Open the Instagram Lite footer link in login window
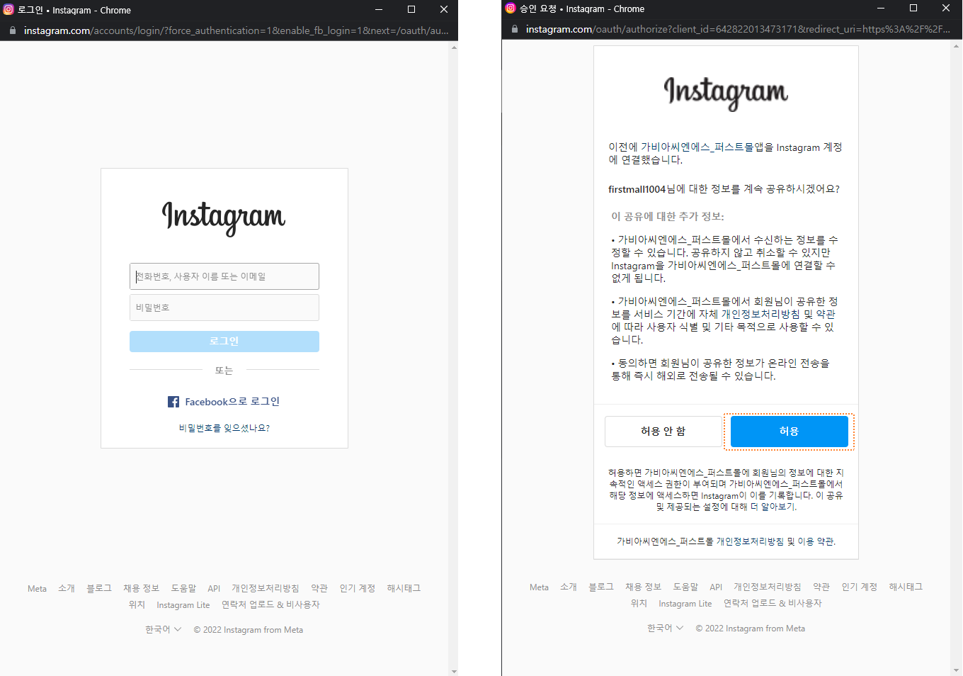 coord(183,605)
